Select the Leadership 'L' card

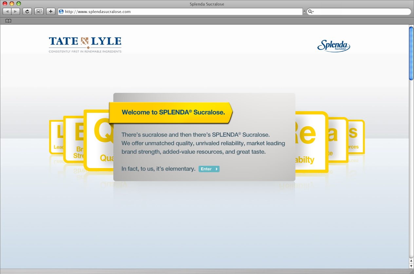click(x=56, y=137)
